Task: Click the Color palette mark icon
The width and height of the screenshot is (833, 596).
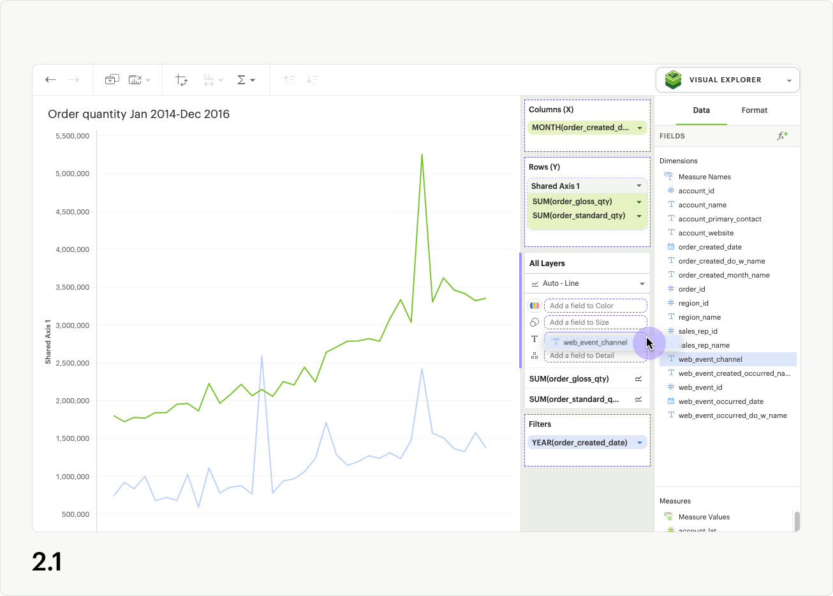Action: click(x=534, y=306)
